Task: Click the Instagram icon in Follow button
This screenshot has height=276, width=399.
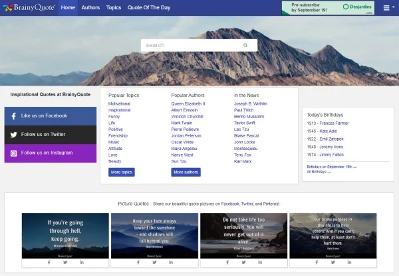Action: tap(14, 153)
